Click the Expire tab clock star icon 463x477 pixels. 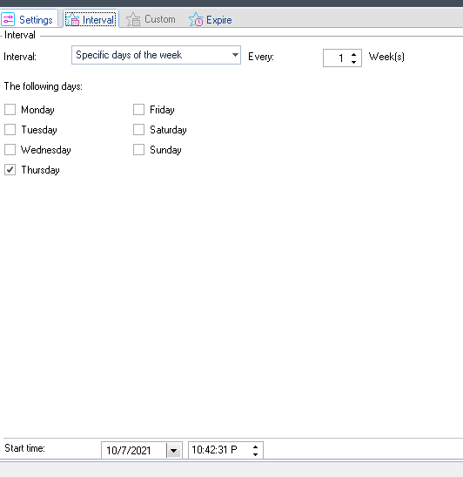pos(196,19)
